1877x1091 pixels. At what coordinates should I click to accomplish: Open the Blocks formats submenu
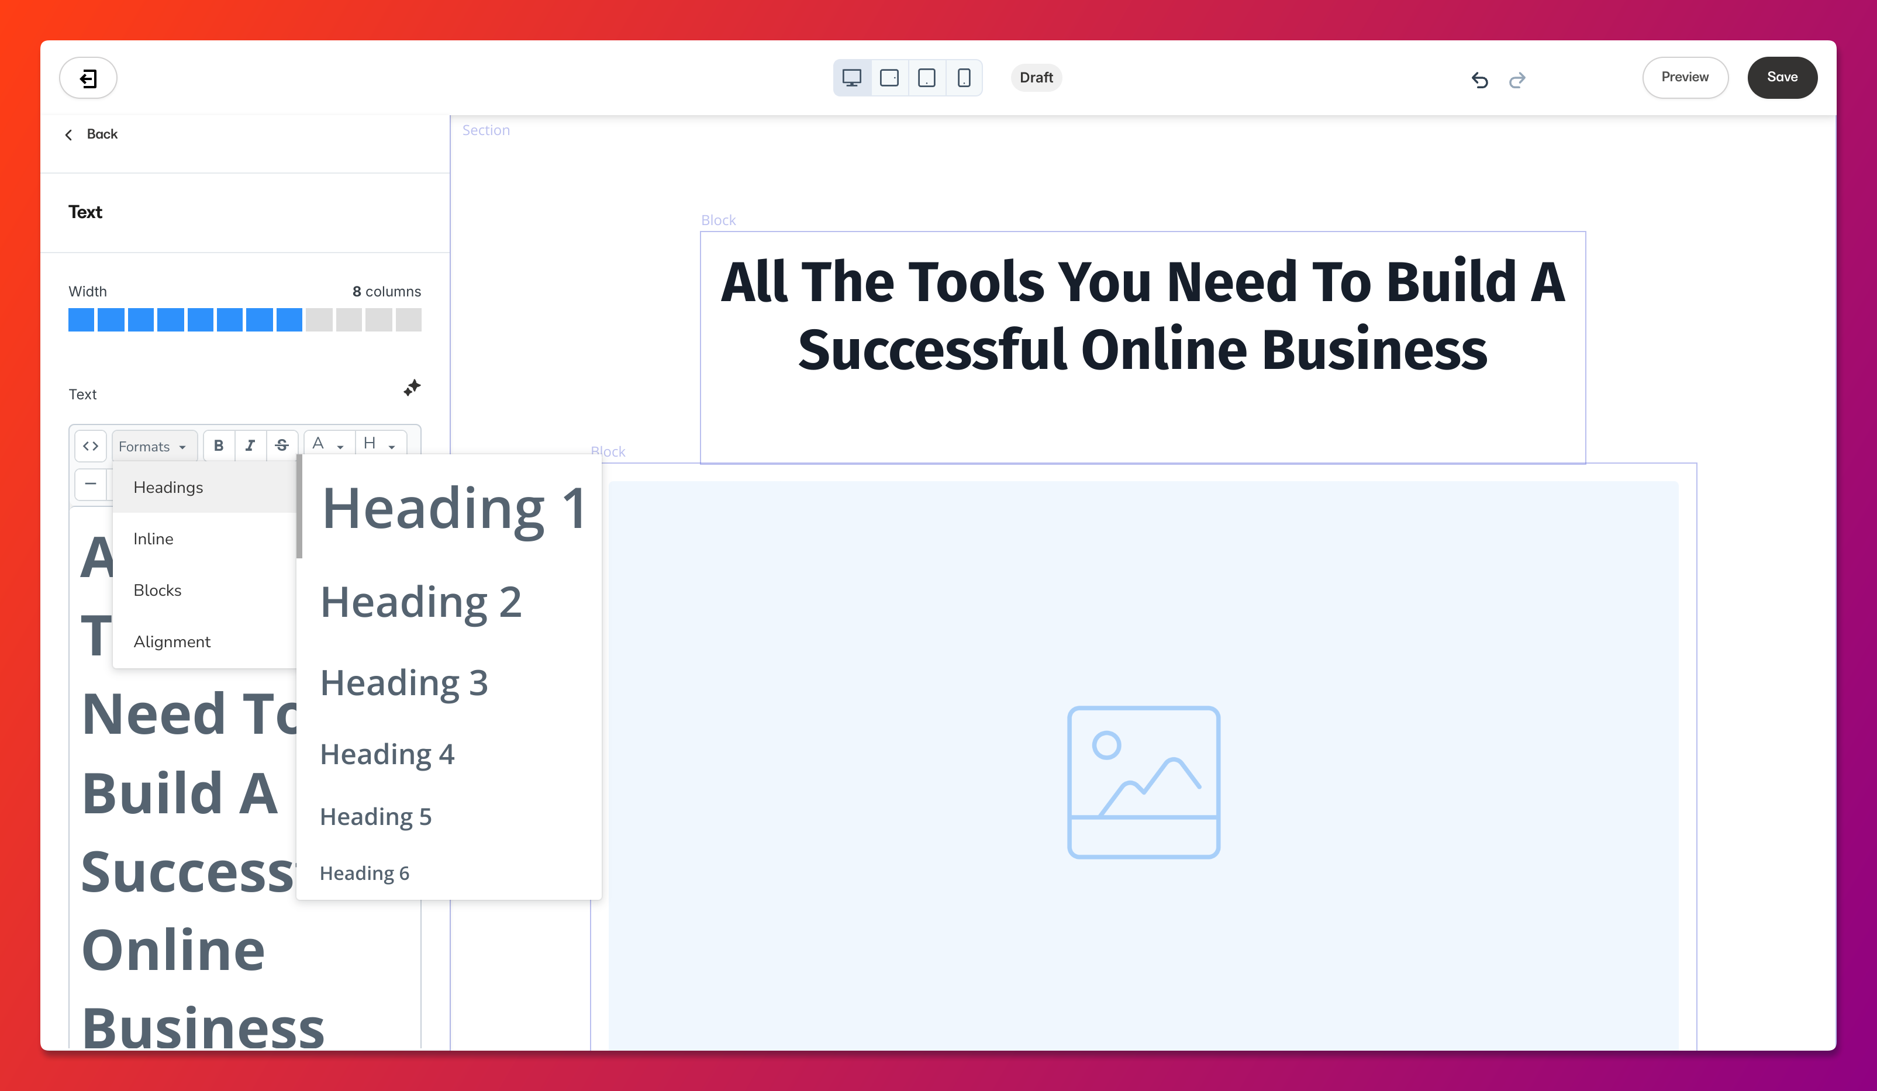205,590
